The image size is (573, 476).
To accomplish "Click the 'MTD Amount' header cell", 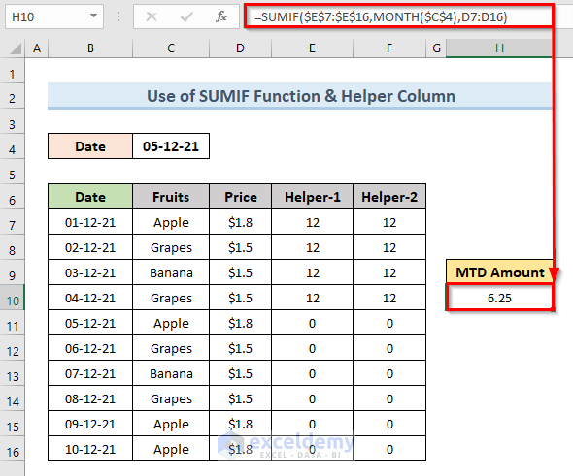I will click(499, 272).
